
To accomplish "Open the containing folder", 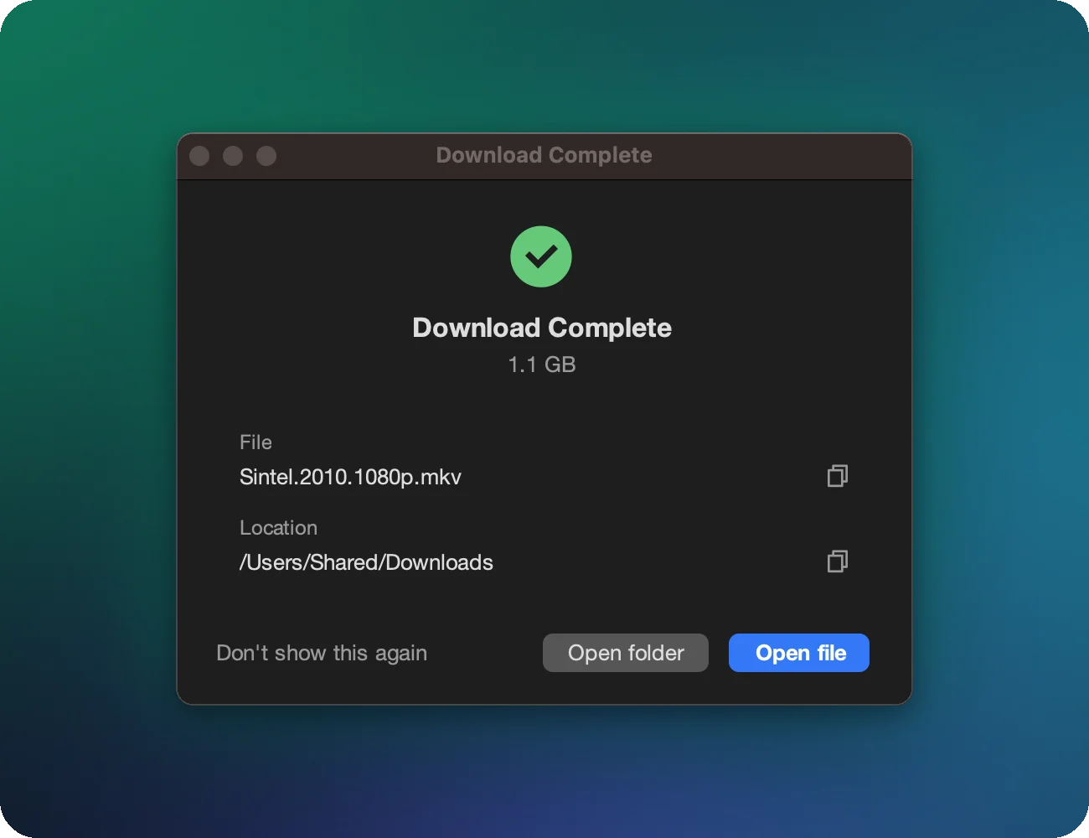I will coord(626,653).
